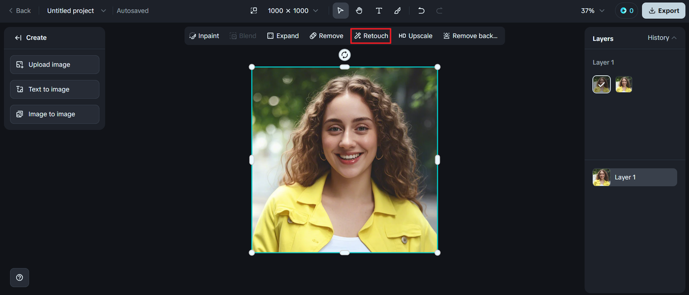This screenshot has height=295, width=689.
Task: Select the Layer 1 row in layers list
Action: 635,177
